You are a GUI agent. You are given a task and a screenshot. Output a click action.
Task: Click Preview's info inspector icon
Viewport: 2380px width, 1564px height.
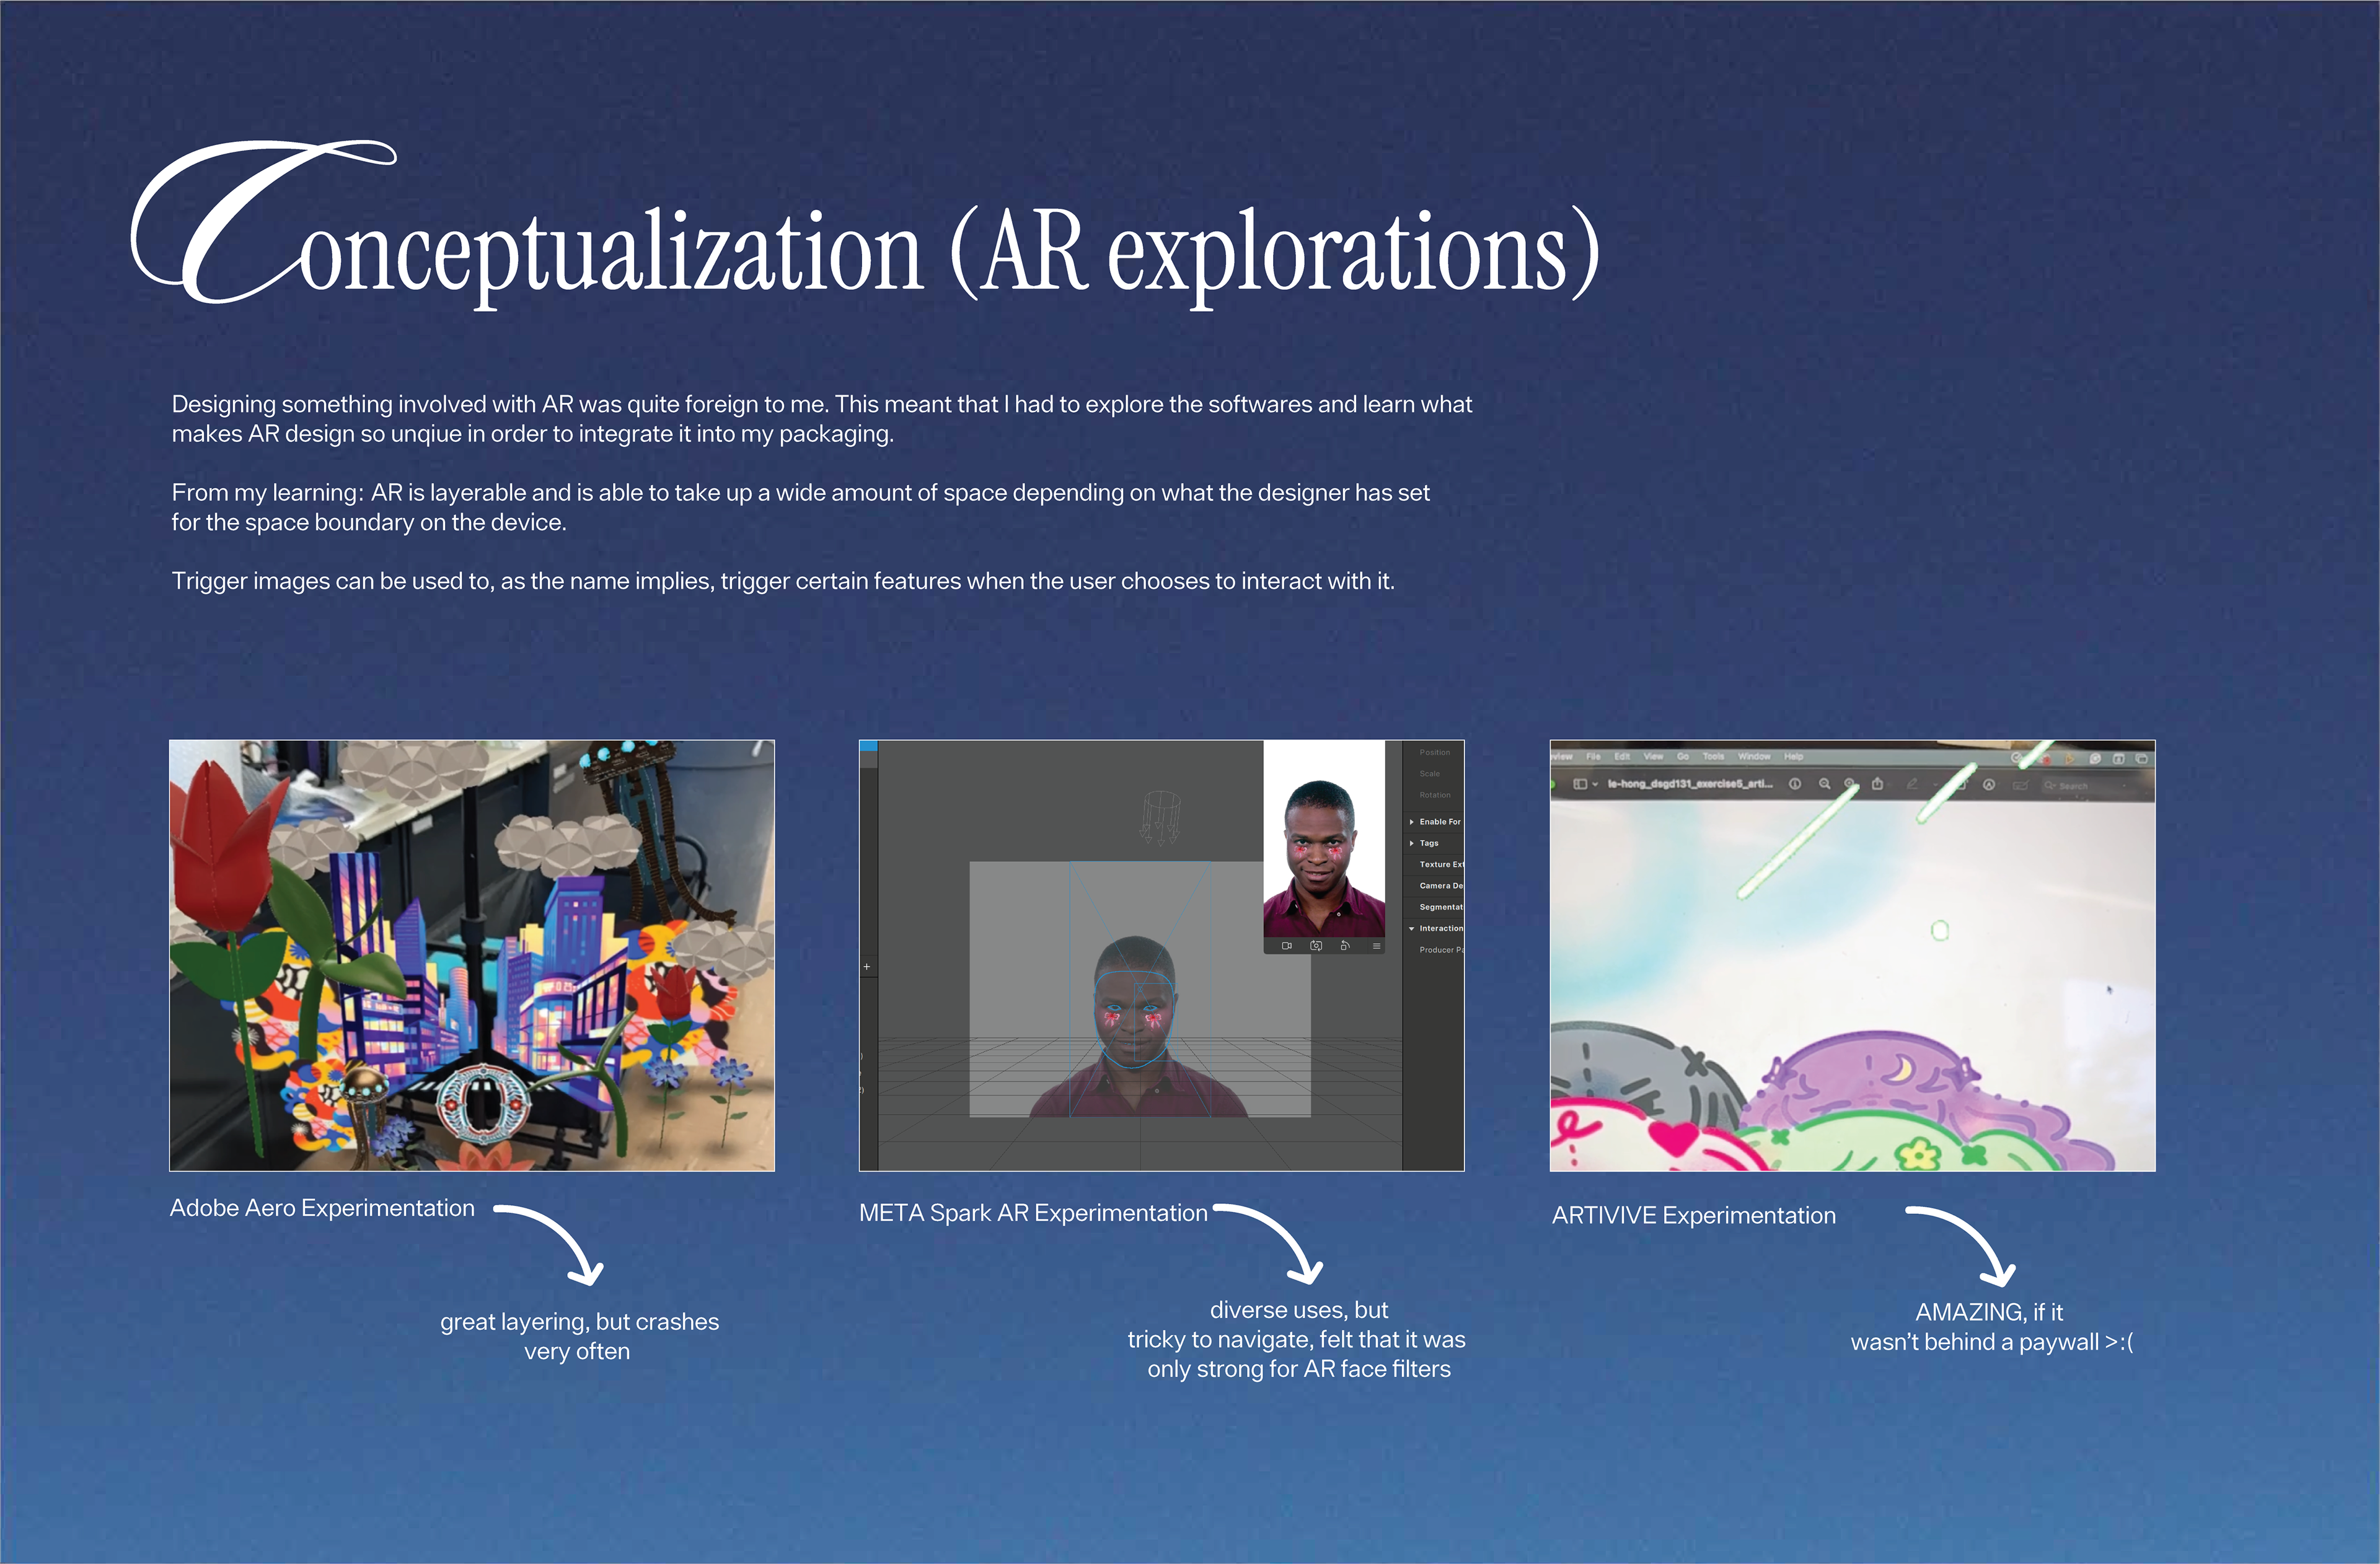1795,784
